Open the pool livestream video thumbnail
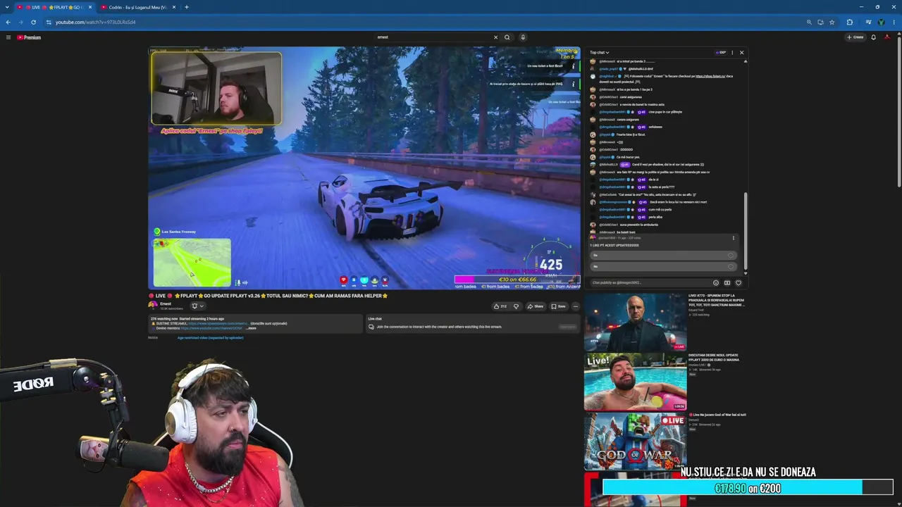This screenshot has height=507, width=902. [x=635, y=382]
